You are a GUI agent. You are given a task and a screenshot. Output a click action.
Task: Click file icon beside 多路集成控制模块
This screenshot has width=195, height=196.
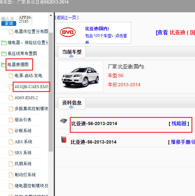pos(11,109)
